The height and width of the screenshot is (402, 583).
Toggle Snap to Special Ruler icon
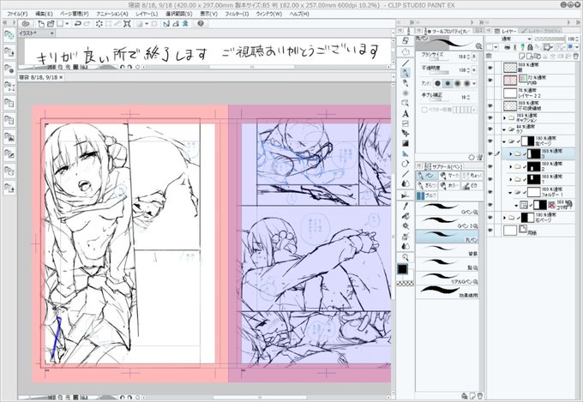(x=175, y=24)
